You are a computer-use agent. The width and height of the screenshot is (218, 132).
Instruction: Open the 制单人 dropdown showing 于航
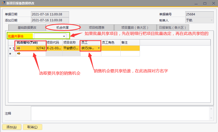pos(212,20)
